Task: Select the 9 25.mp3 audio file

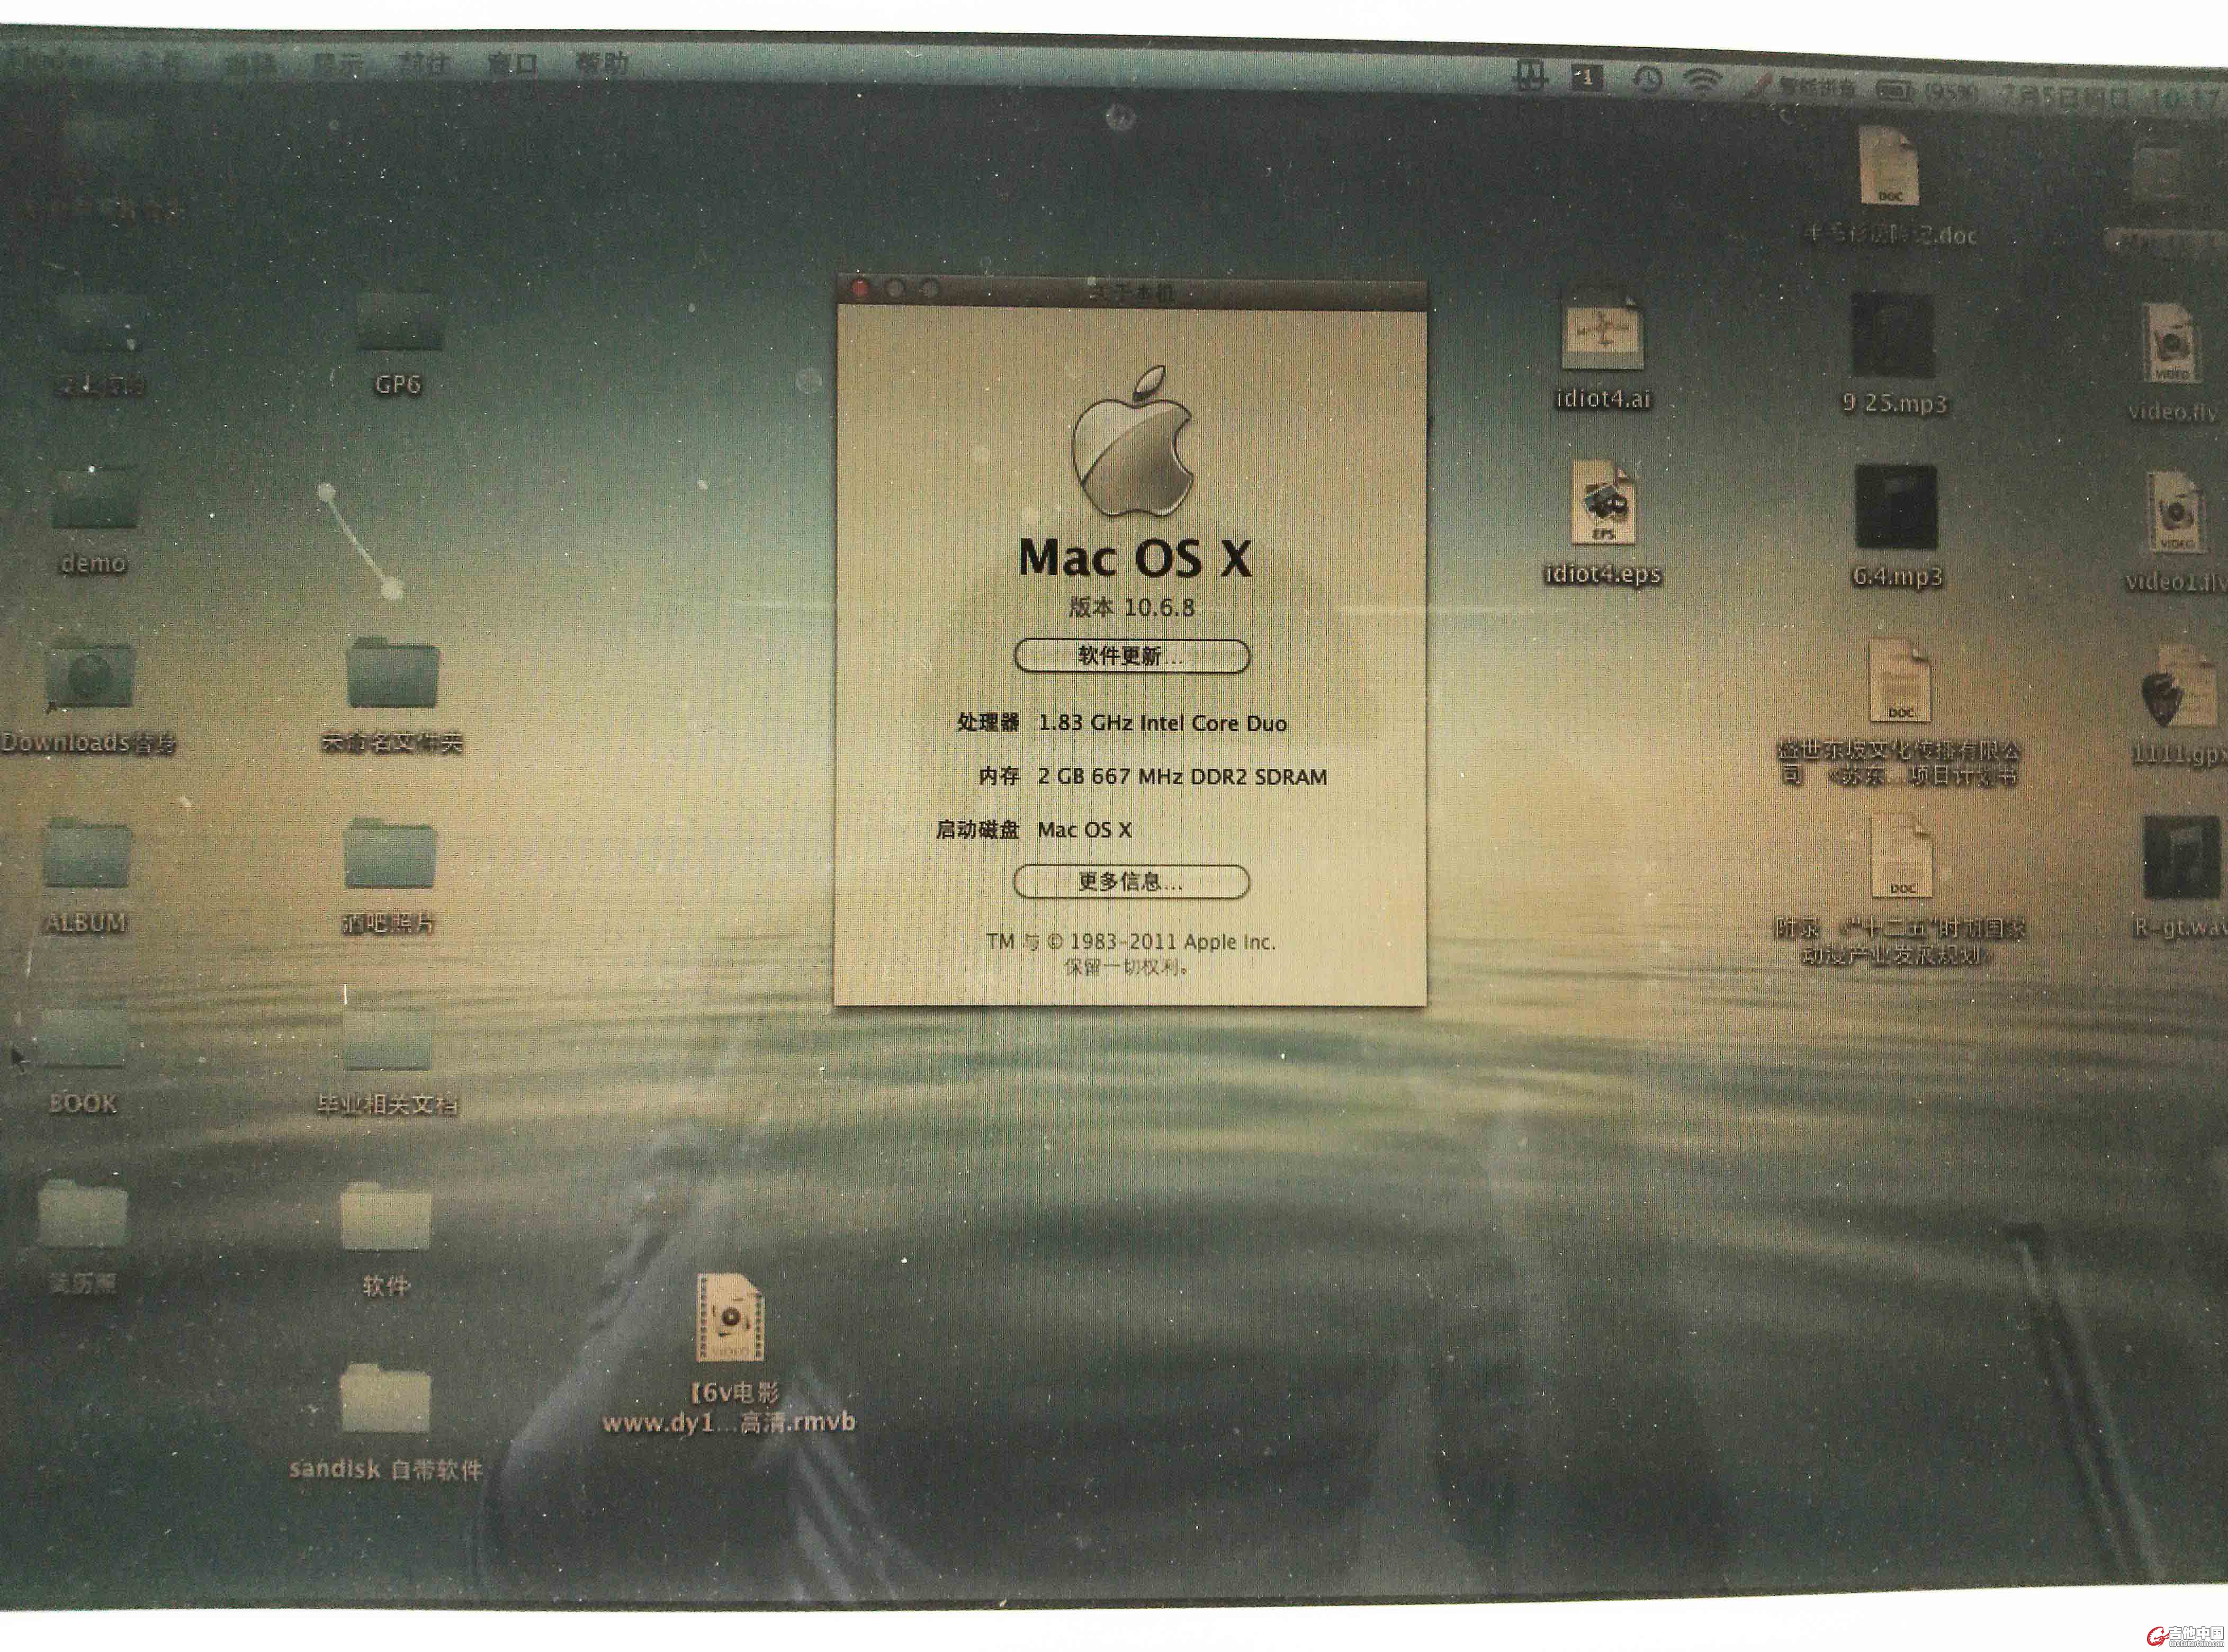Action: (1893, 336)
